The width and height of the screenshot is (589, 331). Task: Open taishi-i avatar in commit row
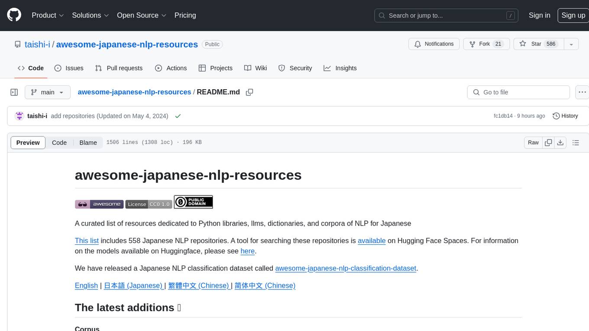(19, 116)
